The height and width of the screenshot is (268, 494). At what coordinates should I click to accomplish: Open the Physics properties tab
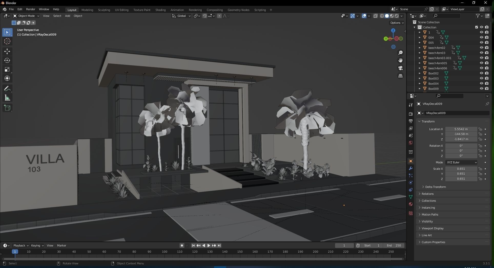pyautogui.click(x=411, y=183)
